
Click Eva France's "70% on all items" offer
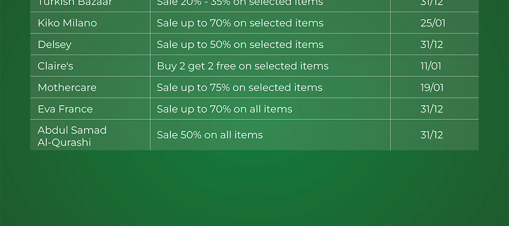click(x=224, y=109)
